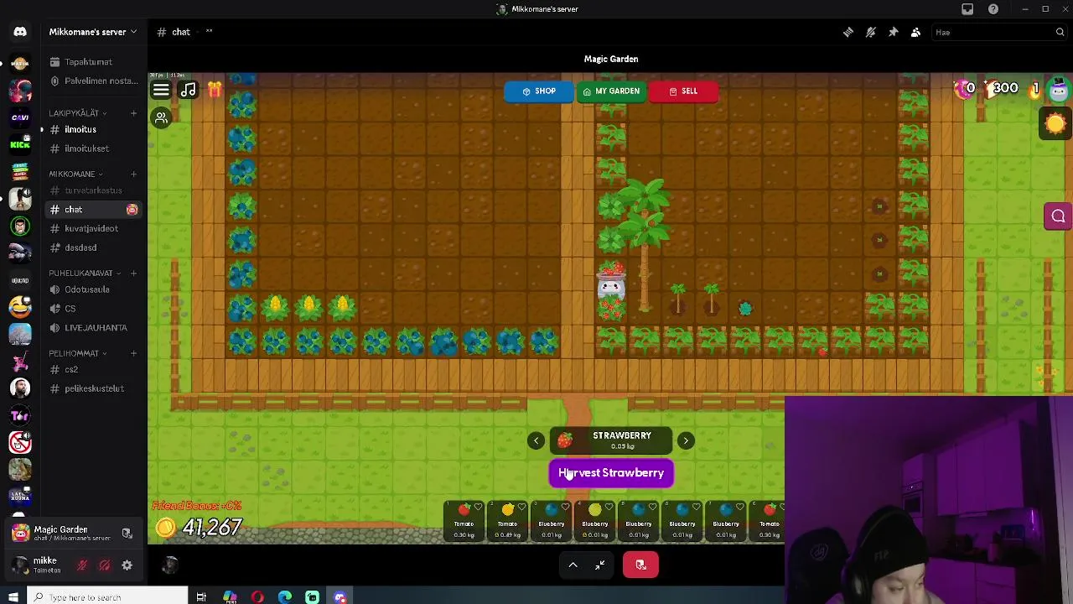
Task: Add channel to LAKIPYKÄLÄT category
Action: [x=133, y=113]
